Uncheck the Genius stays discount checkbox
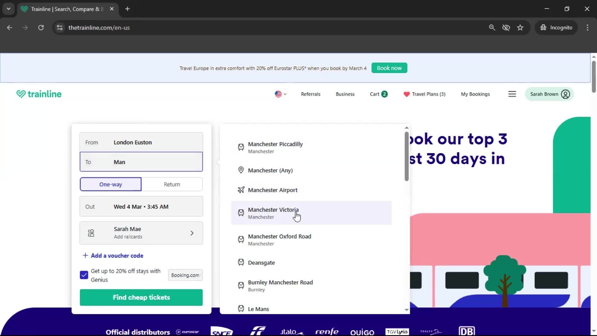597x336 pixels. (83, 275)
